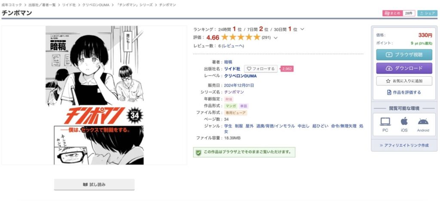Open the manga cover thumbnail
The image size is (440, 201).
point(95,95)
